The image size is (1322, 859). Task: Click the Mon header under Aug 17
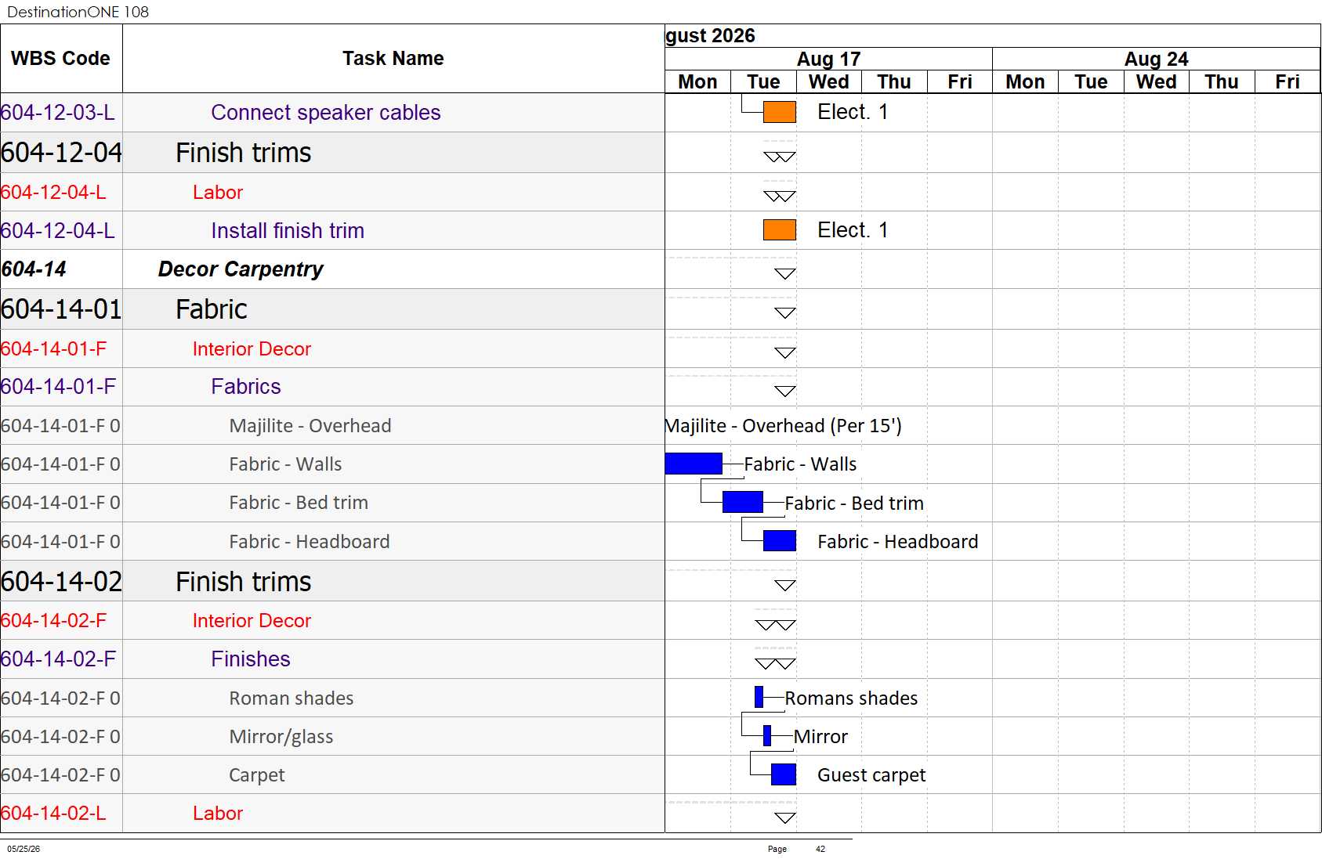(x=697, y=81)
